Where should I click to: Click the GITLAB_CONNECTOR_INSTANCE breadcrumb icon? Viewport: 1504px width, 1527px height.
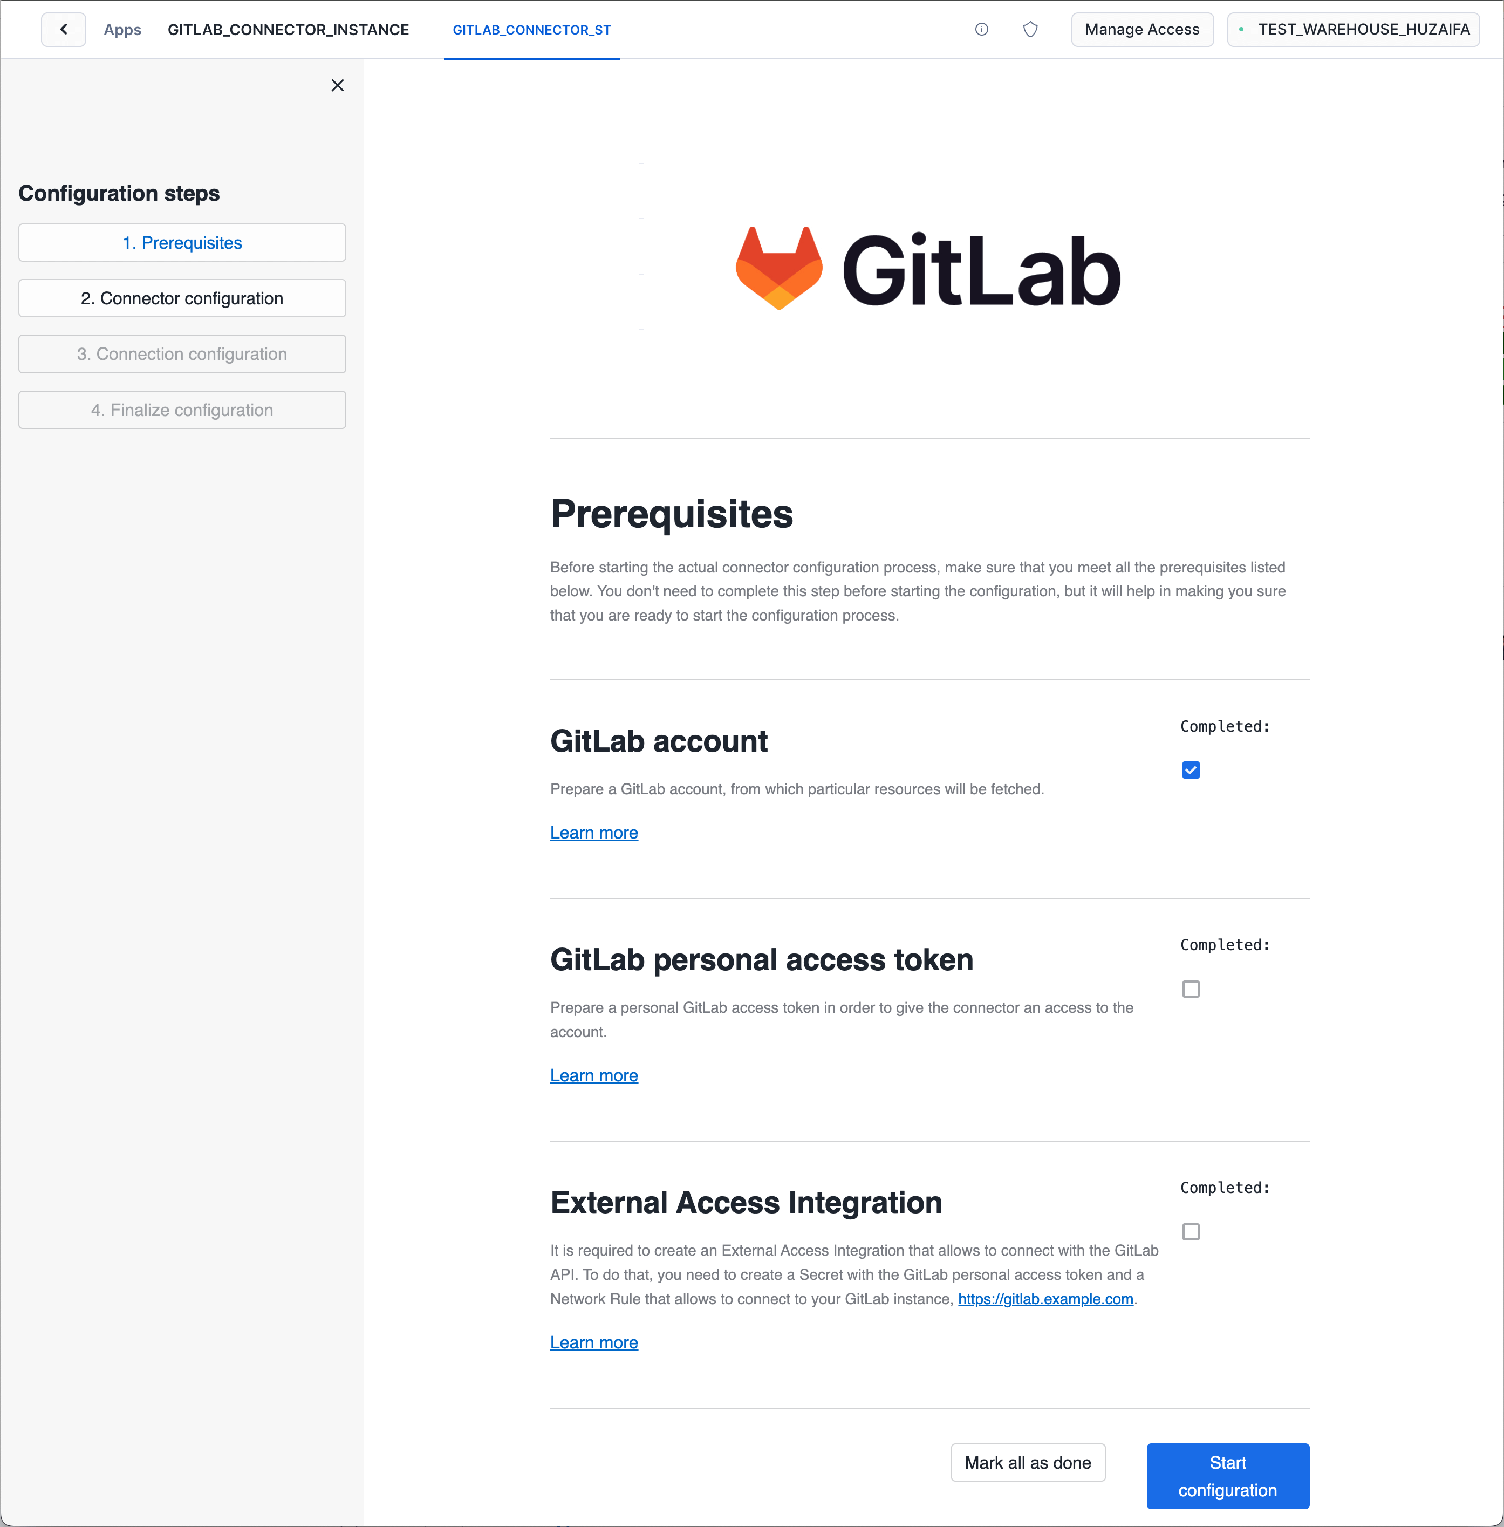pos(289,29)
